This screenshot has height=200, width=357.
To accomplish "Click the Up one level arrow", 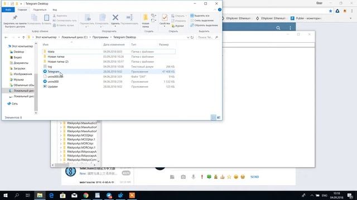I will [x=23, y=37].
